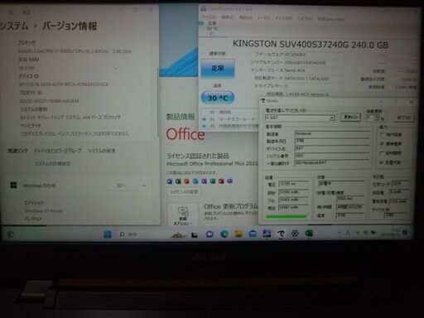
Task: Click the exit (終了) button in the battery window
Action: (403, 118)
